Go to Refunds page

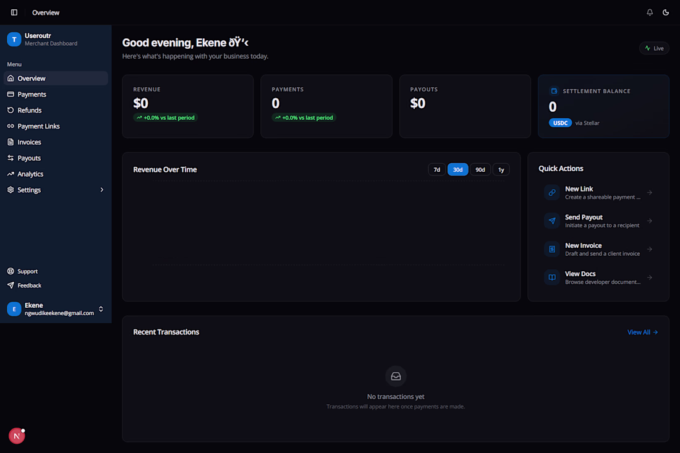click(x=56, y=110)
